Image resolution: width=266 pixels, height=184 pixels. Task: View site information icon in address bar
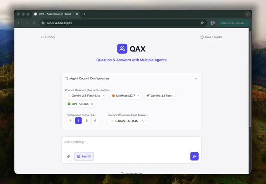coord(43,23)
